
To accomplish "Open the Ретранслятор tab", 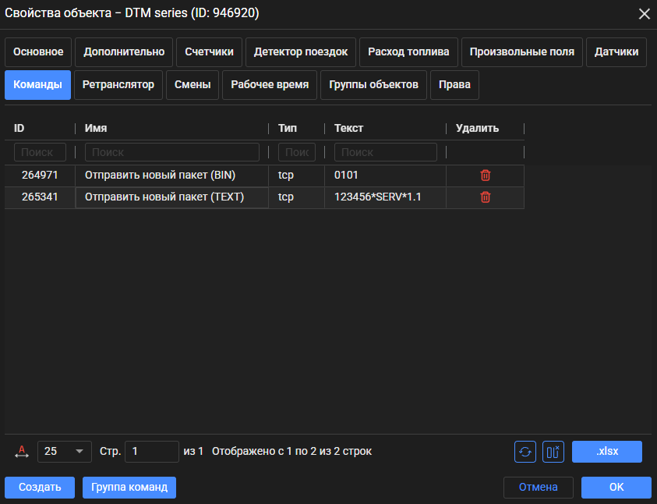I will point(118,85).
